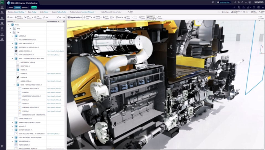Switch to the Relations tab
Viewport: 265px width, 150px height.
[25, 7]
